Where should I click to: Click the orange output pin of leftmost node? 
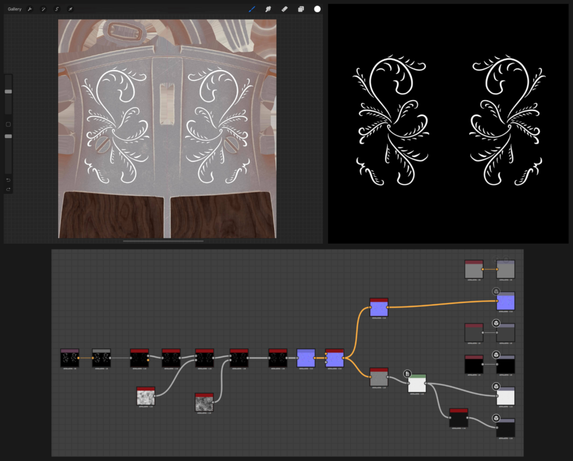point(78,358)
